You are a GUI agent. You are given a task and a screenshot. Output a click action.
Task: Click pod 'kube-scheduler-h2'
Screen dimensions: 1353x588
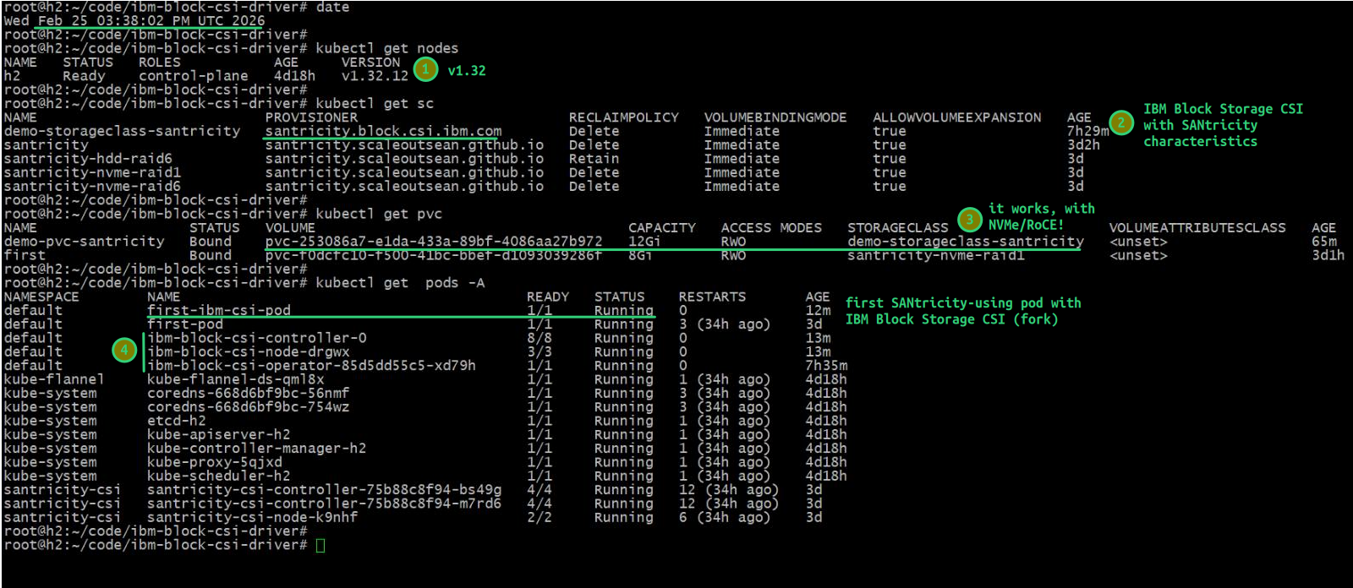point(219,476)
